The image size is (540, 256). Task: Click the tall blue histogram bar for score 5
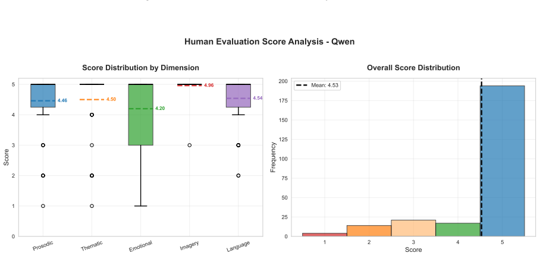(502, 161)
